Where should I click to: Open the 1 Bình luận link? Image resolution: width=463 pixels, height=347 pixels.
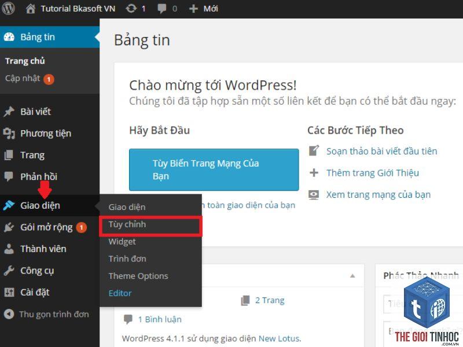pyautogui.click(x=160, y=319)
